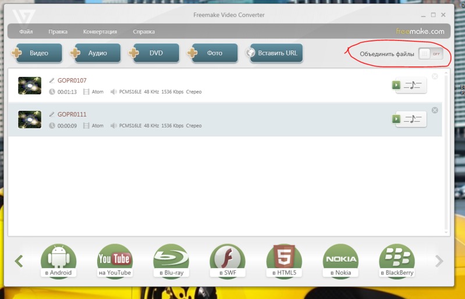Click the 00:00:09 duration text
The height and width of the screenshot is (299, 465).
[x=67, y=126]
